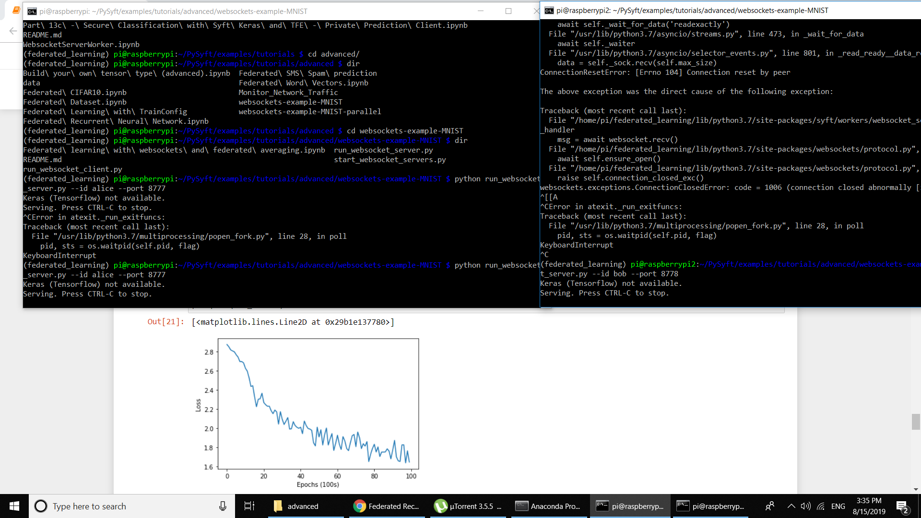Click the browser back arrow at left
Viewport: 921px width, 518px height.
tap(13, 31)
